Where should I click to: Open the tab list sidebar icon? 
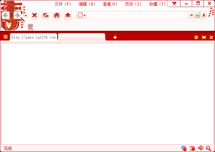point(5,36)
